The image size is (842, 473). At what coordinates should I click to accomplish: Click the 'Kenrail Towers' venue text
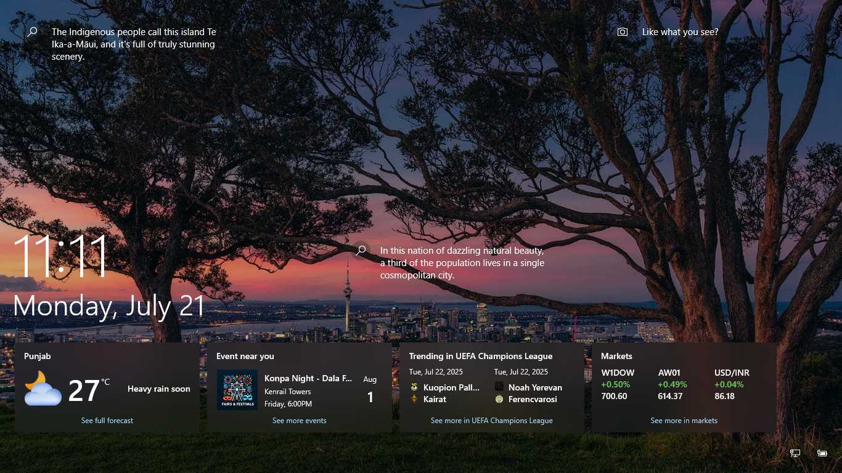tap(288, 392)
